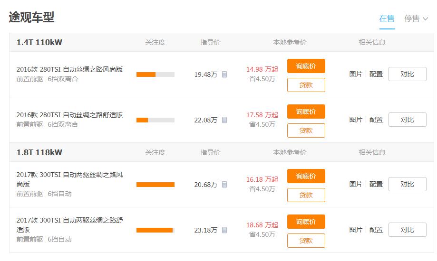Open price calculator icon beside 23.18万
Image resolution: width=437 pixels, height=261 pixels.
(224, 230)
